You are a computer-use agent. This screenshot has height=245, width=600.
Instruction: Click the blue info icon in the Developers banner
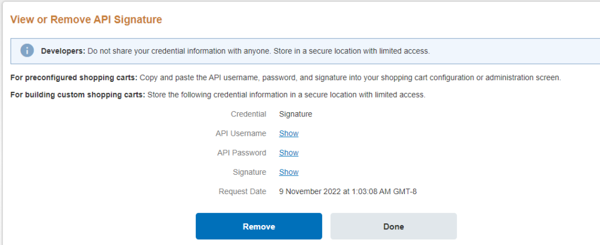click(x=27, y=51)
